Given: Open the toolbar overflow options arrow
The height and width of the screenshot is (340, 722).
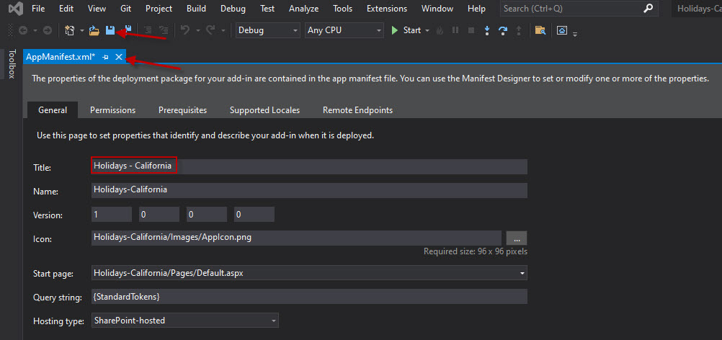Looking at the screenshot, I should point(575,33).
